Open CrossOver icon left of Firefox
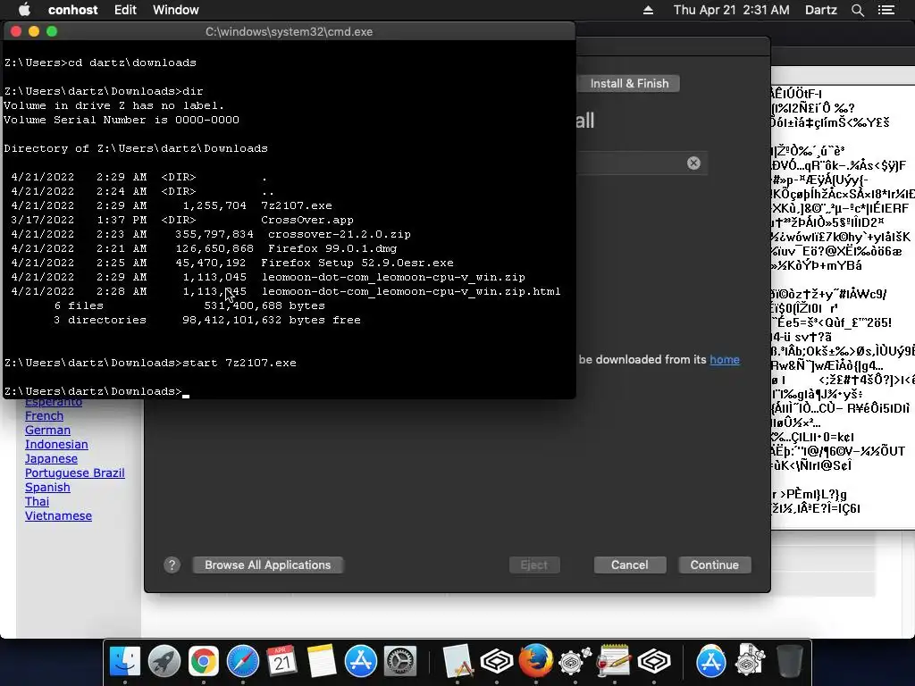The image size is (915, 686). (x=497, y=661)
